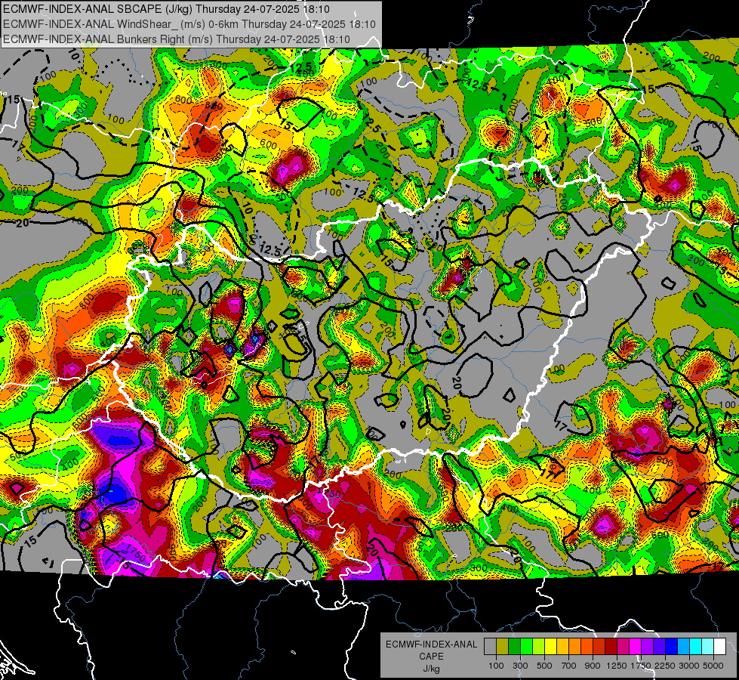Click the legend scale label 500
739x680 pixels.
click(544, 666)
